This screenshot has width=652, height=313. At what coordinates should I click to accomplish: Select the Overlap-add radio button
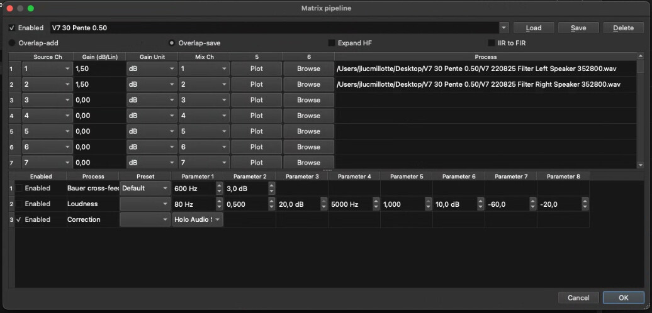tap(12, 43)
